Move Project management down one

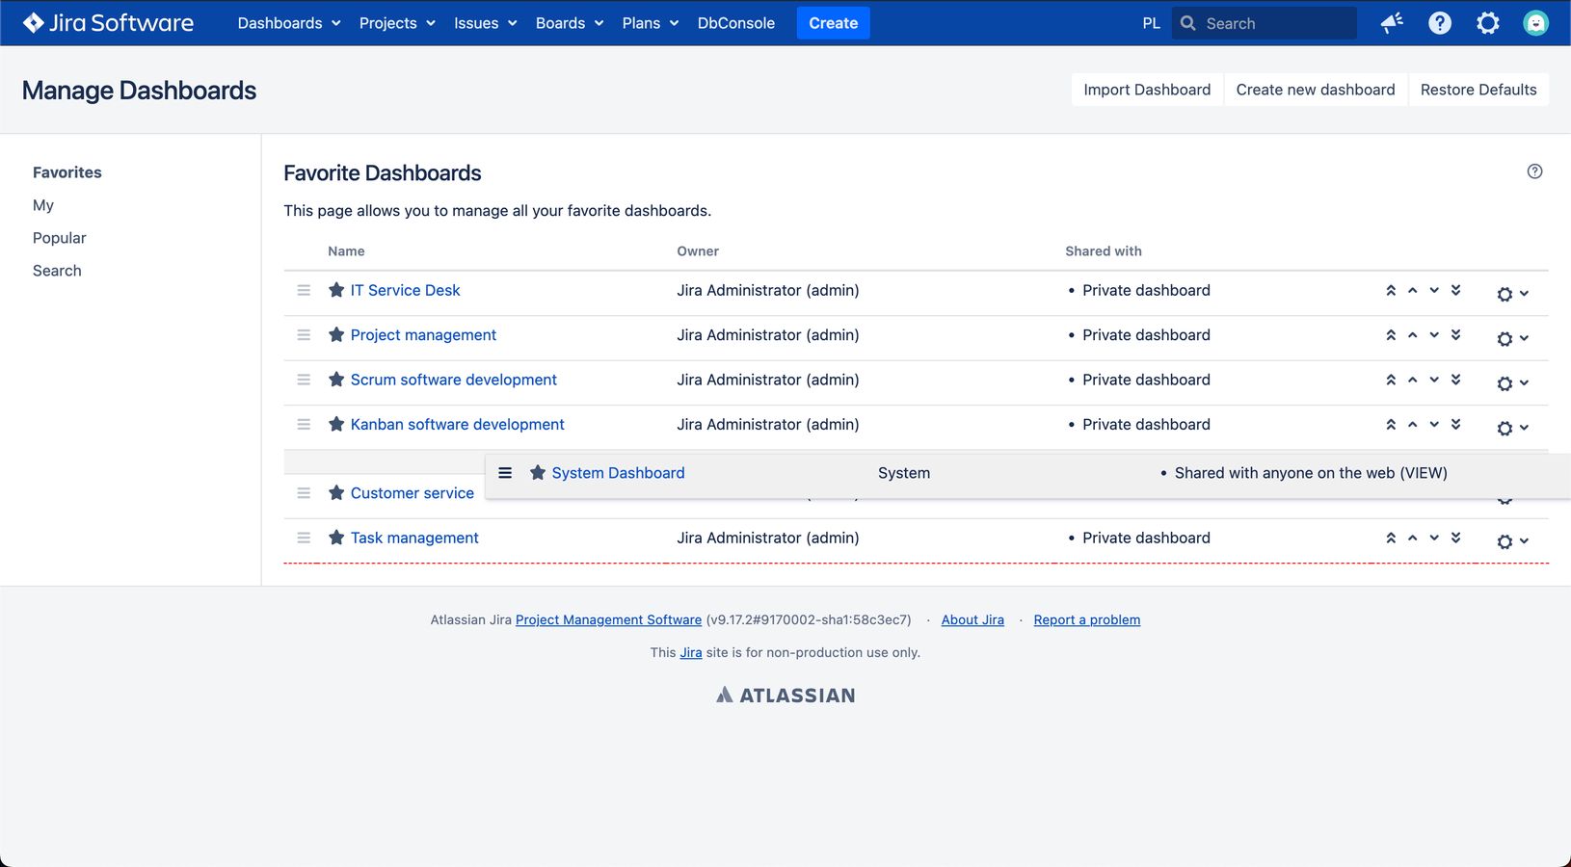(1434, 334)
